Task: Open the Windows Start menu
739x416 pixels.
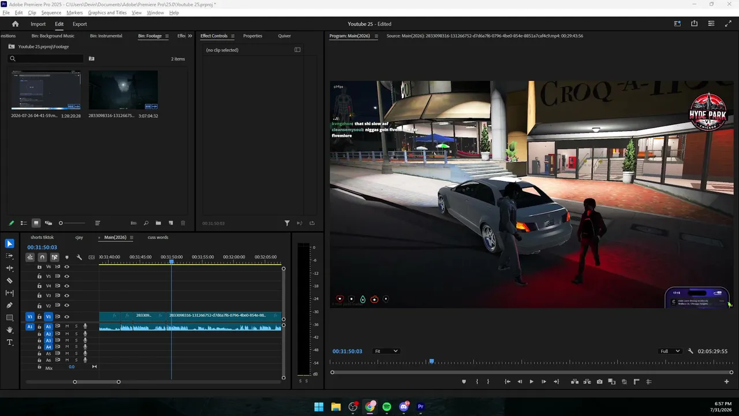Action: [319, 407]
